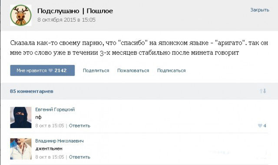Open Владимир Николаевич's avatar photo

point(21,149)
